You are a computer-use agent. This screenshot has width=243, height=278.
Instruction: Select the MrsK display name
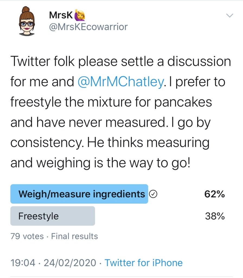point(61,15)
